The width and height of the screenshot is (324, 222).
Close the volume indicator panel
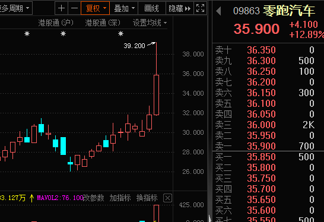[167, 198]
